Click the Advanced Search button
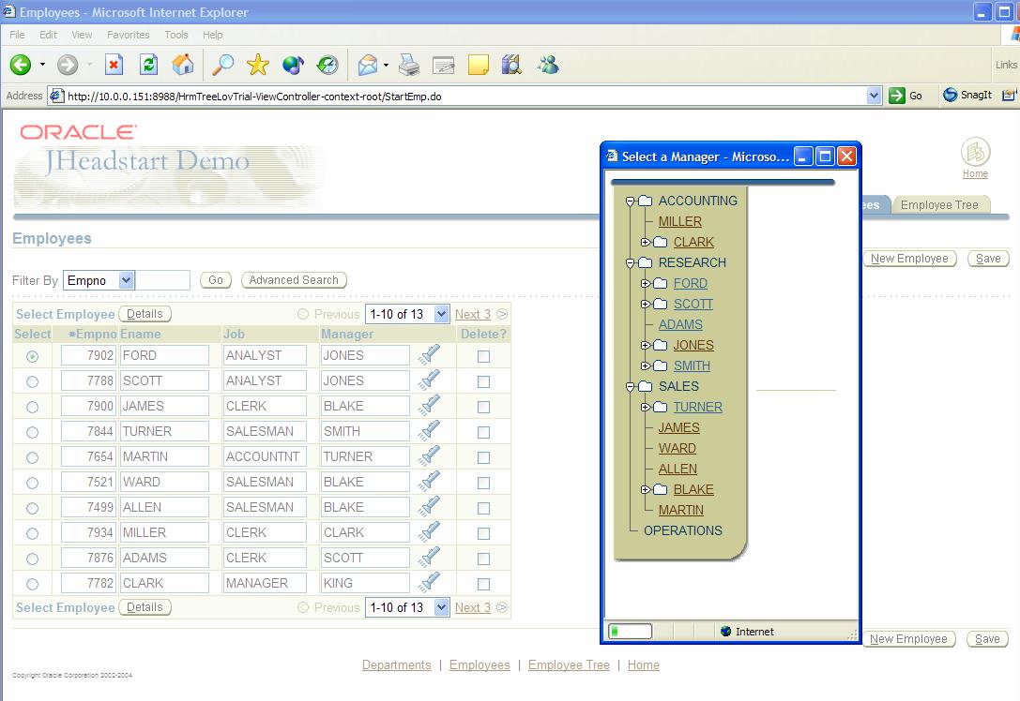Image resolution: width=1020 pixels, height=701 pixels. point(294,280)
